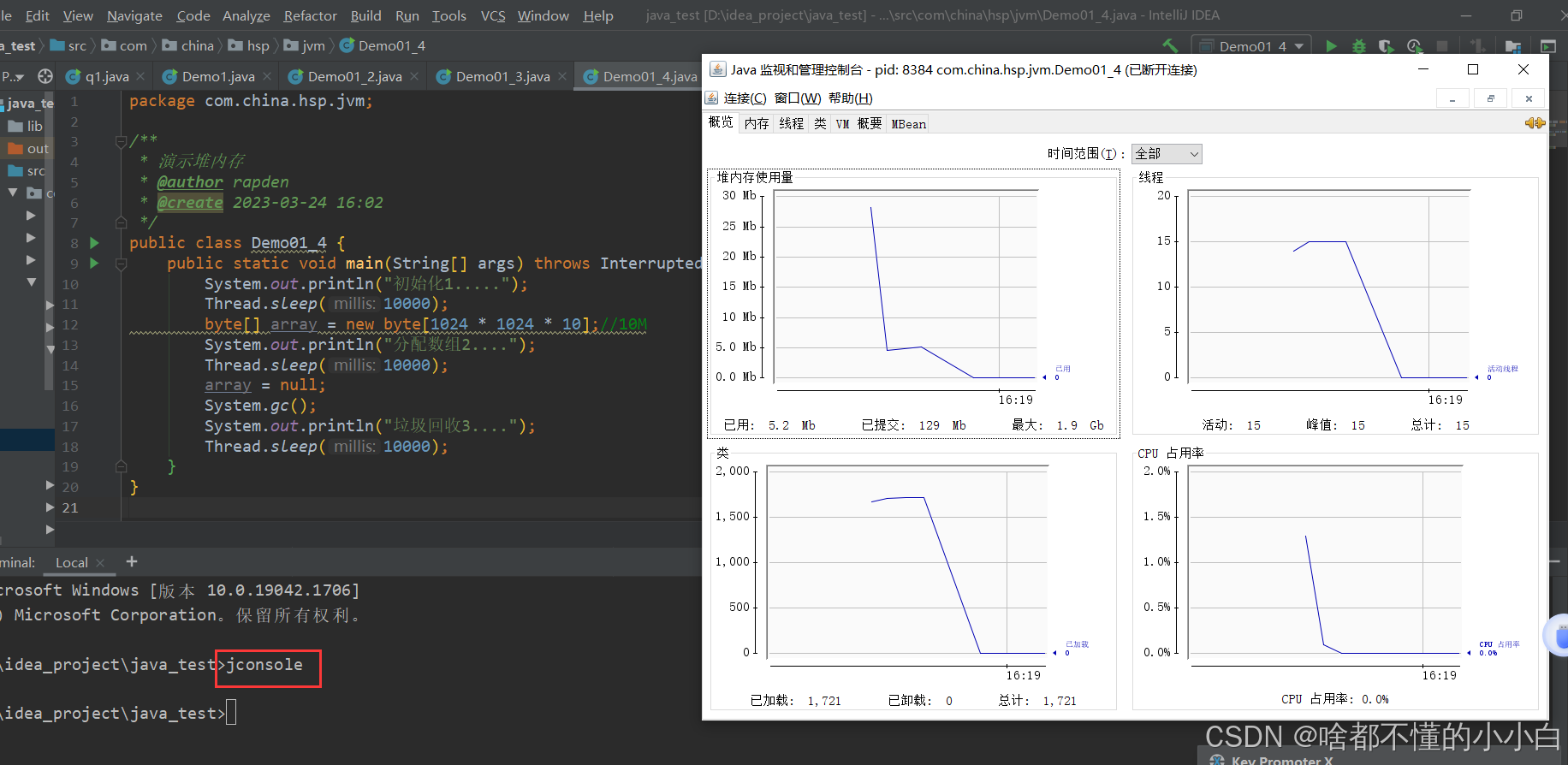
Task: Select the lib folder in project tree
Action: 26,126
